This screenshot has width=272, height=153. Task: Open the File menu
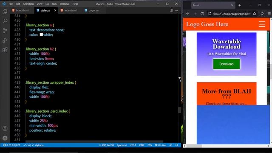[x=11, y=4]
